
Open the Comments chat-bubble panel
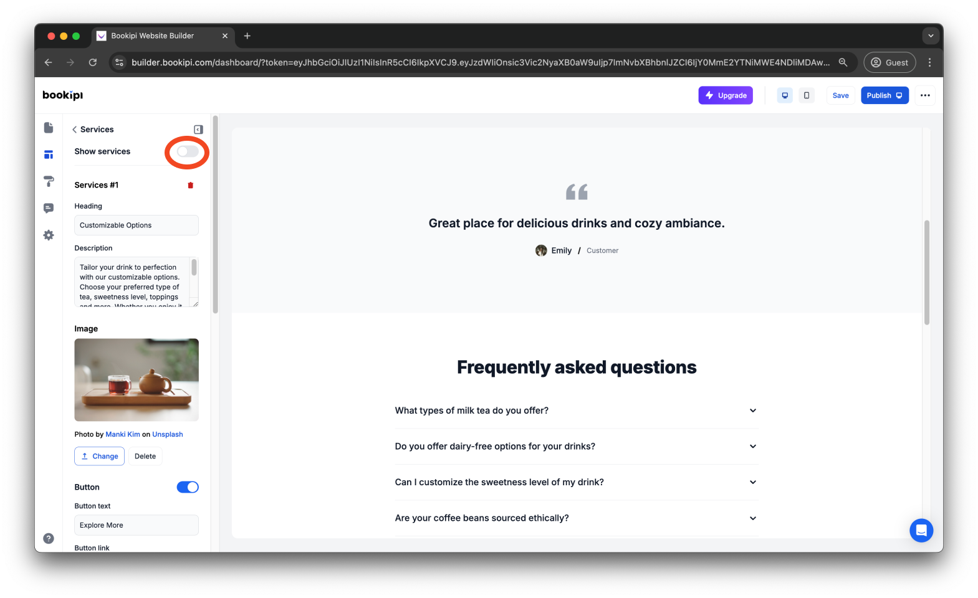click(x=49, y=208)
